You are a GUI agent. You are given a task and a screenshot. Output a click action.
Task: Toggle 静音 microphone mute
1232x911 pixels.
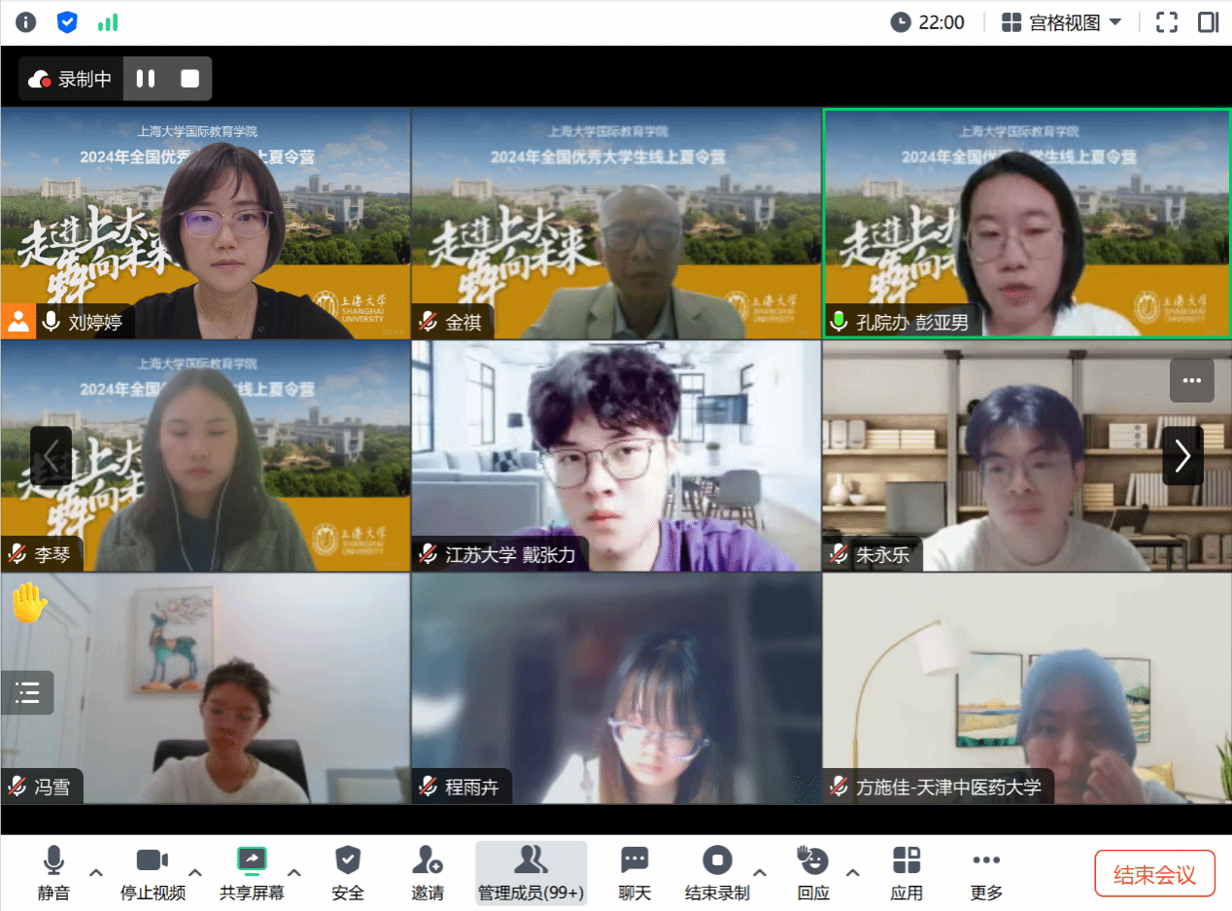tap(53, 872)
